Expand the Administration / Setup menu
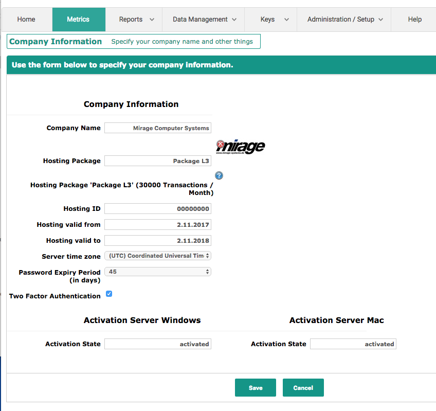This screenshot has height=411, width=436. (x=344, y=20)
